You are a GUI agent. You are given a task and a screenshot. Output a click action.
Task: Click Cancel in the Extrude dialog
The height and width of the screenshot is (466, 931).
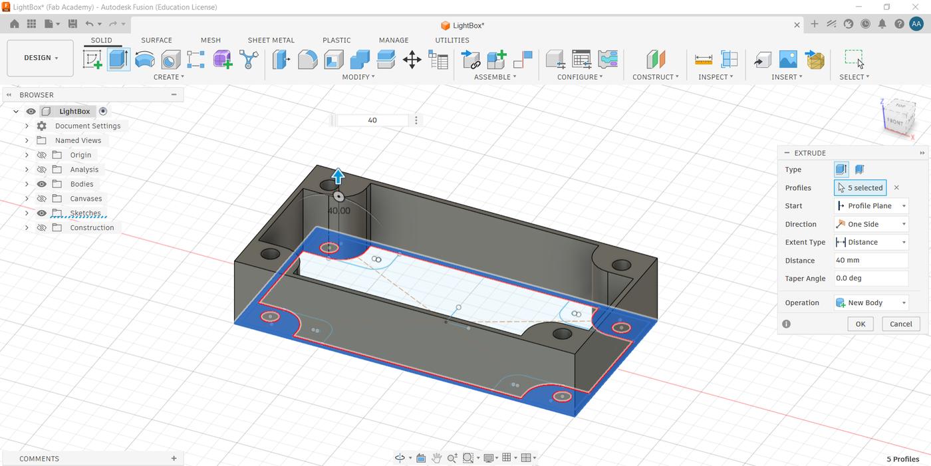pyautogui.click(x=901, y=324)
